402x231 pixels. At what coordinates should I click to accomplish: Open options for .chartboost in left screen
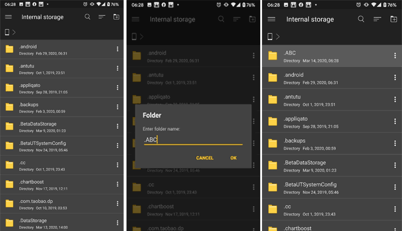click(x=117, y=184)
